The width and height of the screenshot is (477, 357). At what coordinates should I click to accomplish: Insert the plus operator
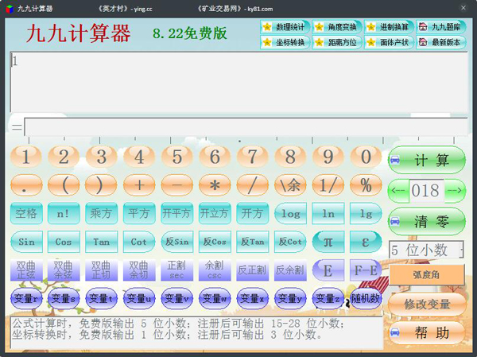pos(139,185)
